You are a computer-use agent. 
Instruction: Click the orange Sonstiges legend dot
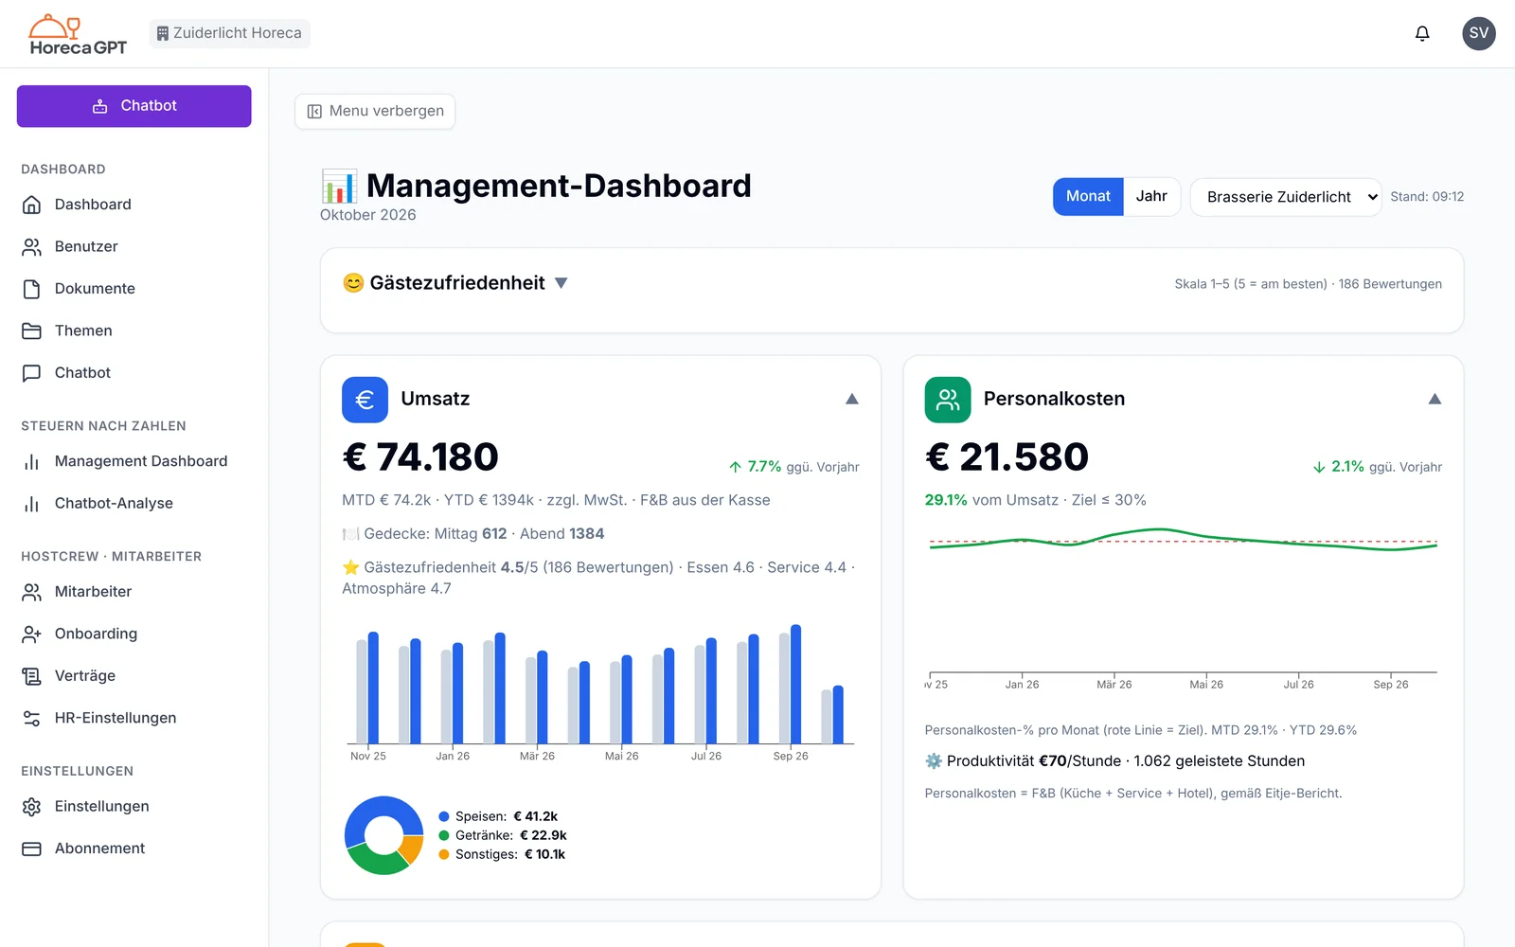[x=444, y=854]
